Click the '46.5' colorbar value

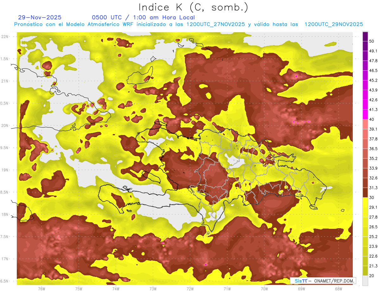click(373, 70)
